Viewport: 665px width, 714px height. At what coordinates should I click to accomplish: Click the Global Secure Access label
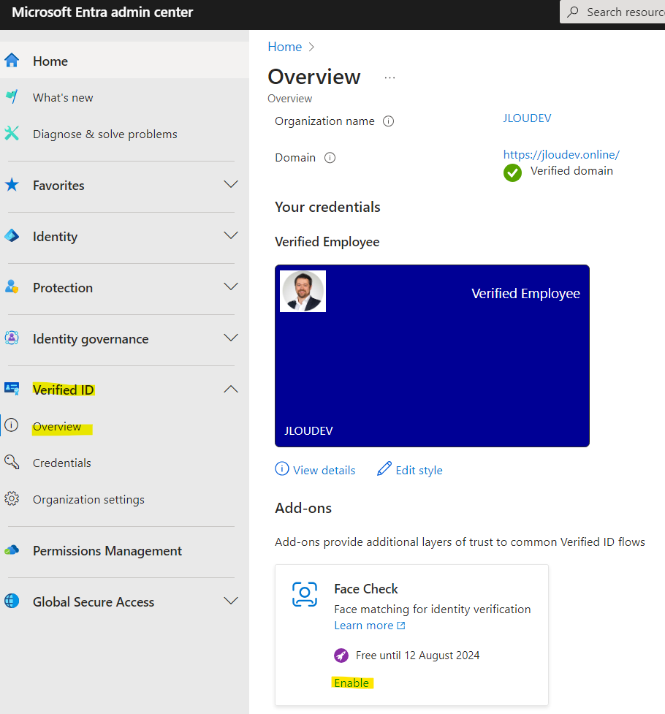tap(94, 601)
